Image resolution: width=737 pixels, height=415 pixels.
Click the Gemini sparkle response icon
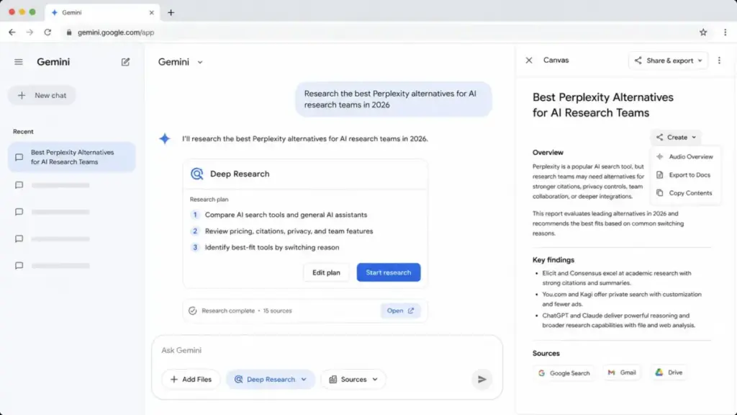pos(165,139)
